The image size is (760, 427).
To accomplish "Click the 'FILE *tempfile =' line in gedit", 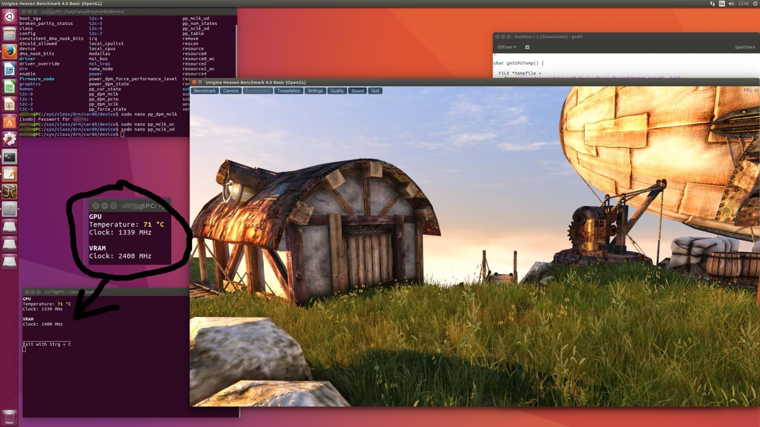I will pyautogui.click(x=520, y=73).
